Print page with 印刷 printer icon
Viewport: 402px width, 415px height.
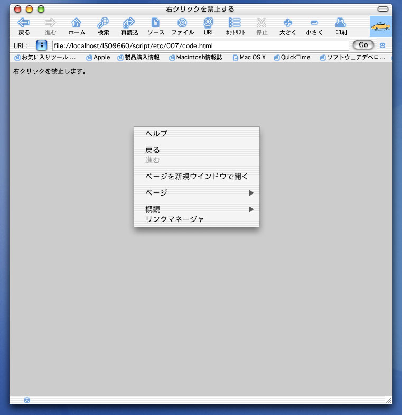[341, 23]
